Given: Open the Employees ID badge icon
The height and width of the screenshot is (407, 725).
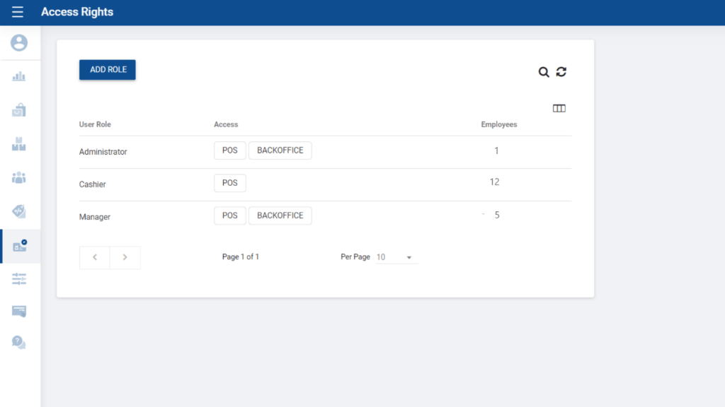Looking at the screenshot, I should click(20, 246).
